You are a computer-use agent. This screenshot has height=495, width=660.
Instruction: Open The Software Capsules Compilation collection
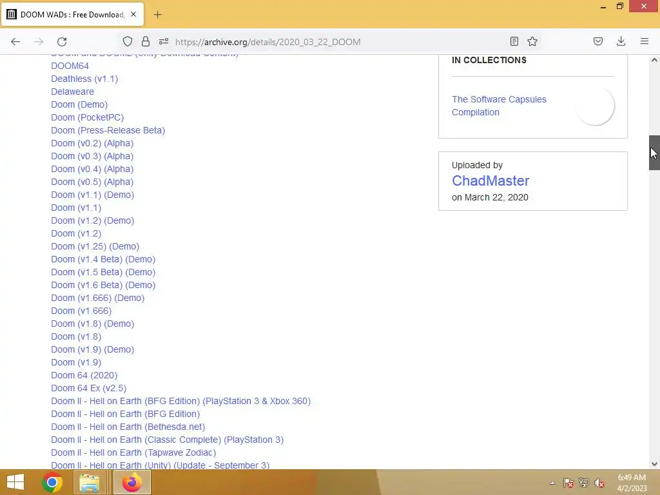499,106
